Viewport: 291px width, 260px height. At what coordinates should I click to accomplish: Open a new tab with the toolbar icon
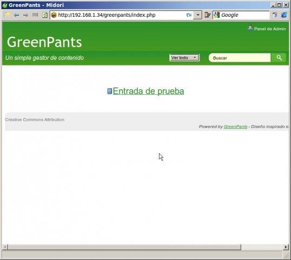pos(7,15)
